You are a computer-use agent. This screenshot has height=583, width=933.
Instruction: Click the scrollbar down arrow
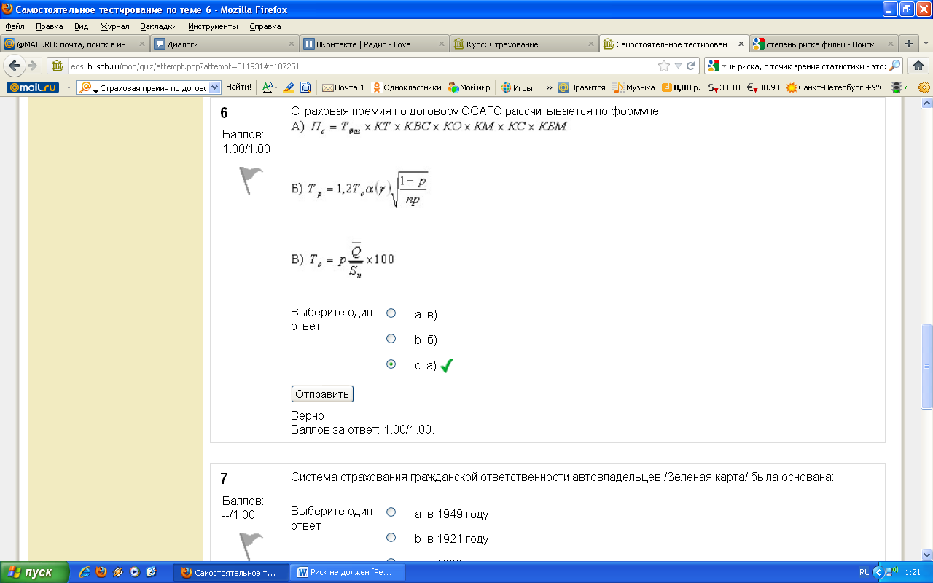tap(927, 555)
